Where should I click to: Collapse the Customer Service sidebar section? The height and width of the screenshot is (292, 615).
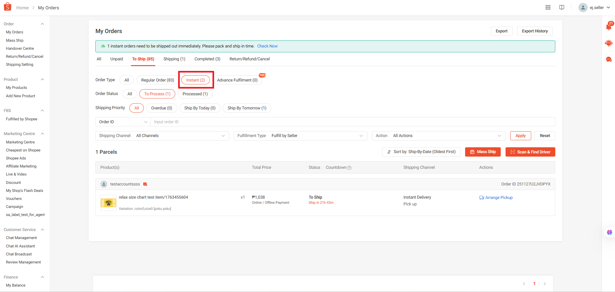pyautogui.click(x=42, y=230)
